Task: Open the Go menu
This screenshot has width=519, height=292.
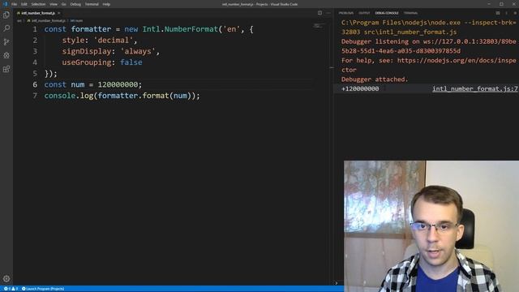Action: pos(63,4)
